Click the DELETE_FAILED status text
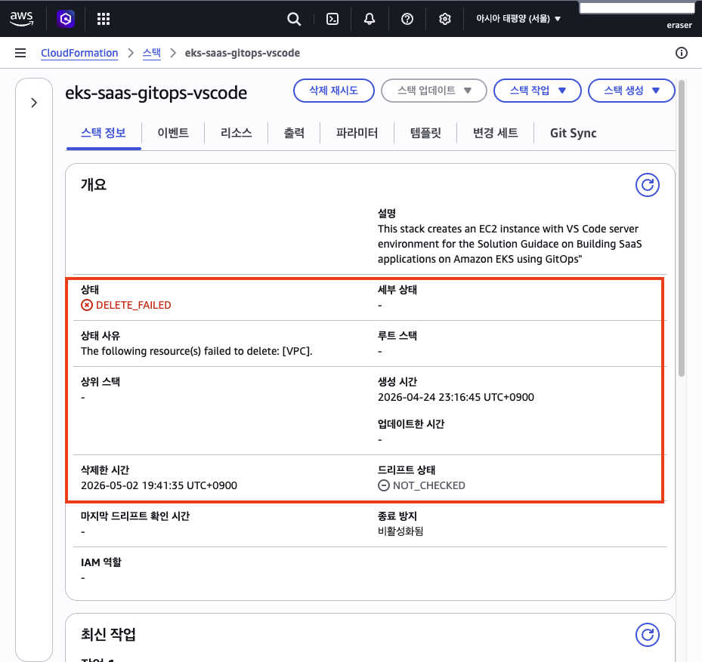The height and width of the screenshot is (662, 702). (x=134, y=305)
